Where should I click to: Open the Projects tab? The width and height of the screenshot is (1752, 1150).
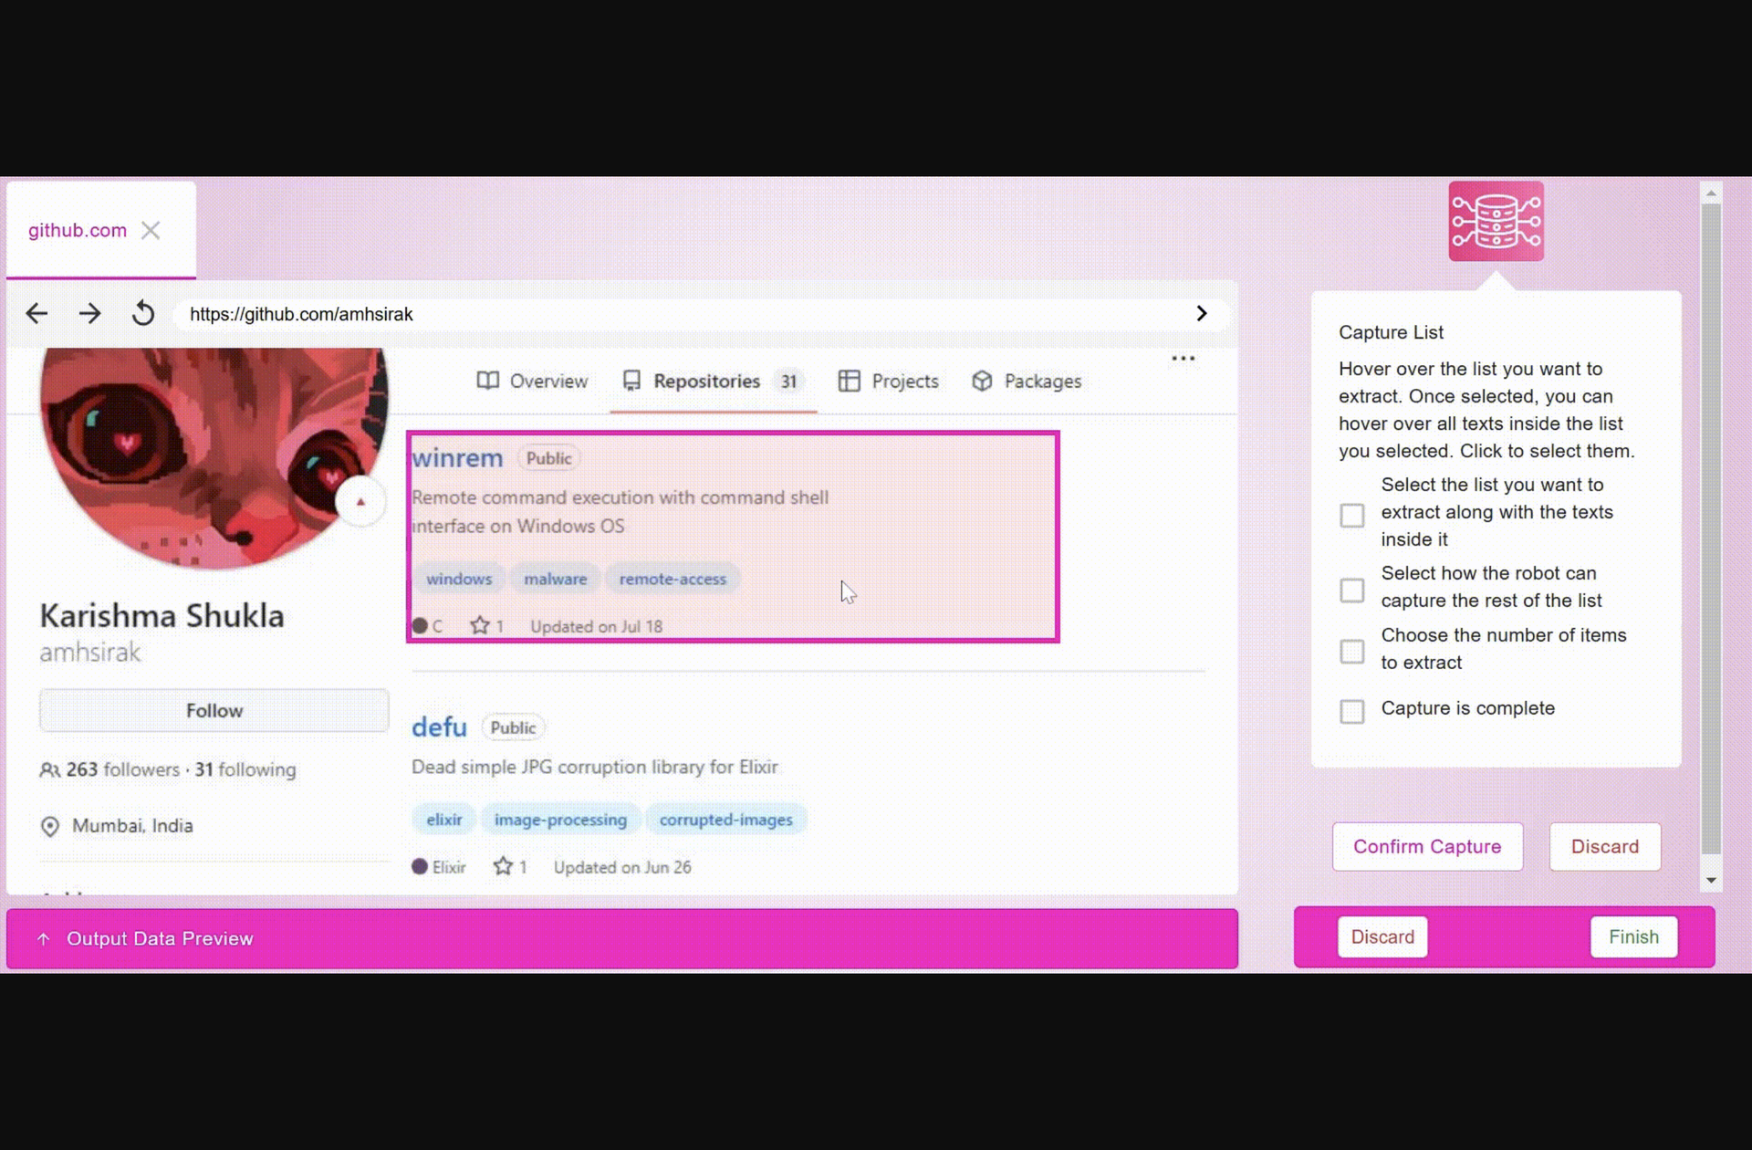click(x=888, y=381)
